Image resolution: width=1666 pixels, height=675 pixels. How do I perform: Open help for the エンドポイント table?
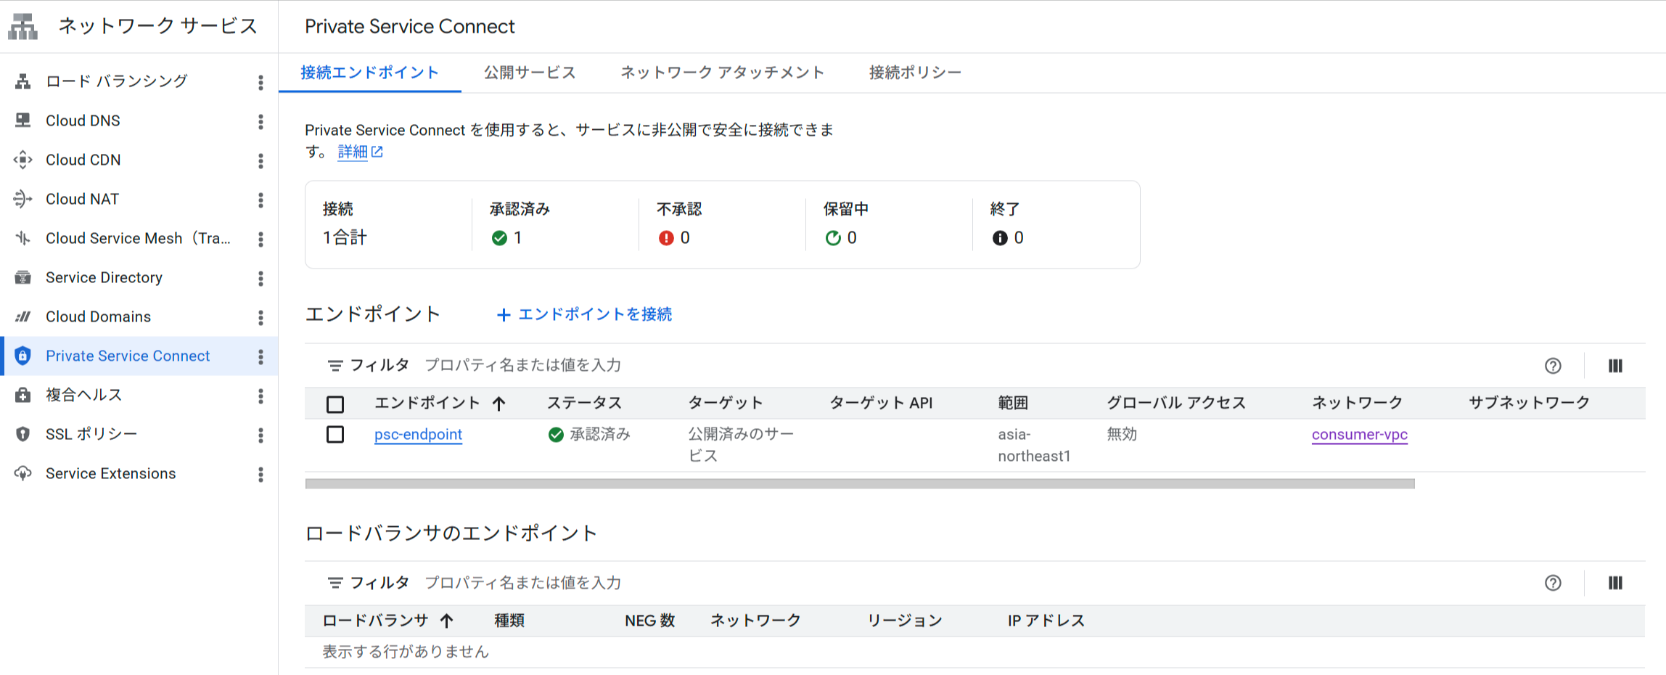point(1553,366)
